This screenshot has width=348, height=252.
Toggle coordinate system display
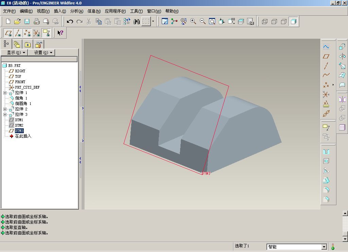click(37, 33)
